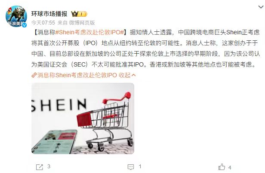Viewport: 265px width, 173px height.
Task: Click the paperclip link icon
Action: (x=34, y=75)
